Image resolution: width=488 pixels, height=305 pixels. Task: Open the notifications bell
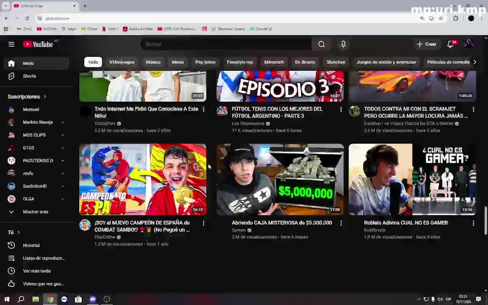(450, 44)
